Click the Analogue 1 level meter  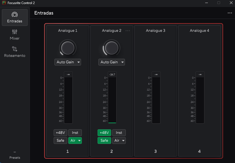68,98
